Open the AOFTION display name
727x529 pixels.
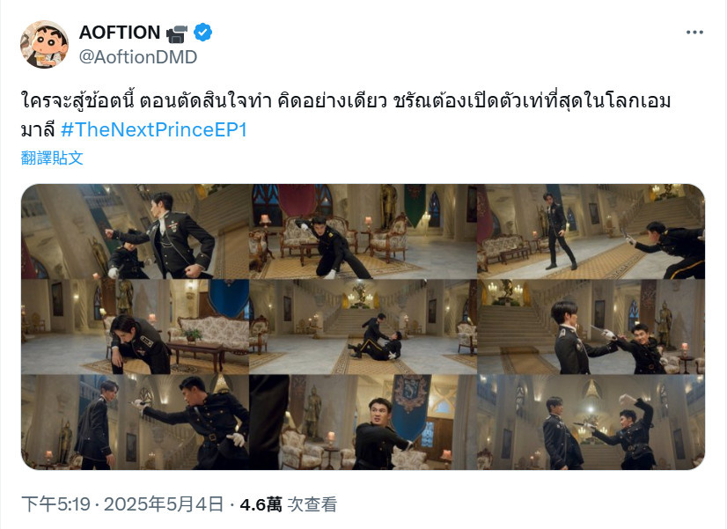coord(120,33)
